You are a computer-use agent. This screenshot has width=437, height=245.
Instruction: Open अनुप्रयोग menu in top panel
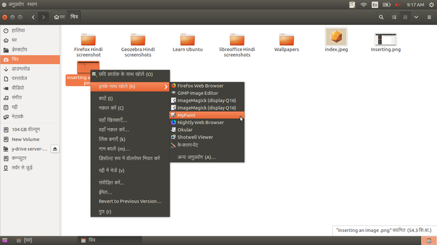coord(16,5)
